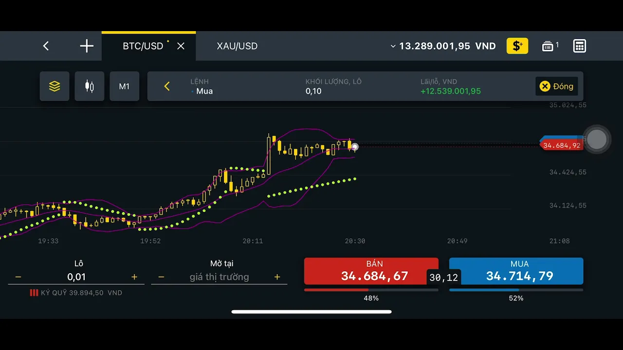Buy at MUA 34.714,79
Image resolution: width=623 pixels, height=350 pixels.
click(x=516, y=271)
